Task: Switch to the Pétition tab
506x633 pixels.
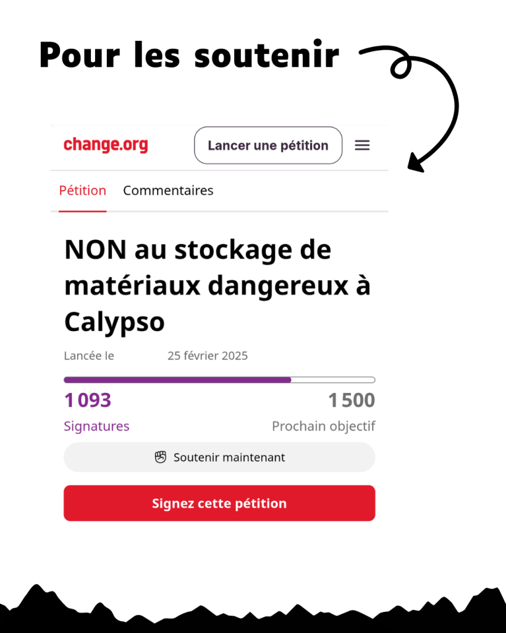Action: tap(83, 191)
